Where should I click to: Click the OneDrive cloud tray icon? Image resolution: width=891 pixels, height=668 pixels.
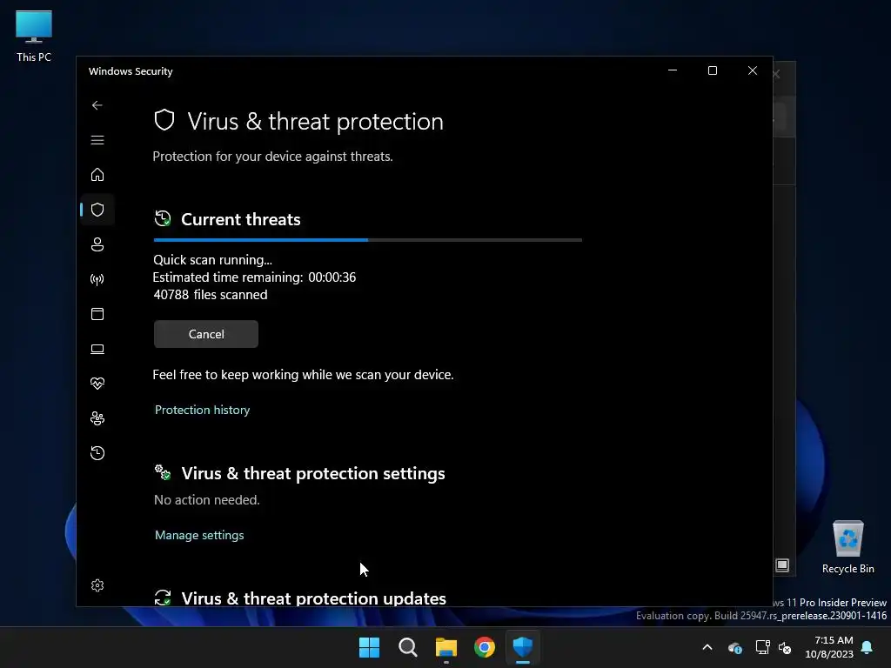point(735,647)
